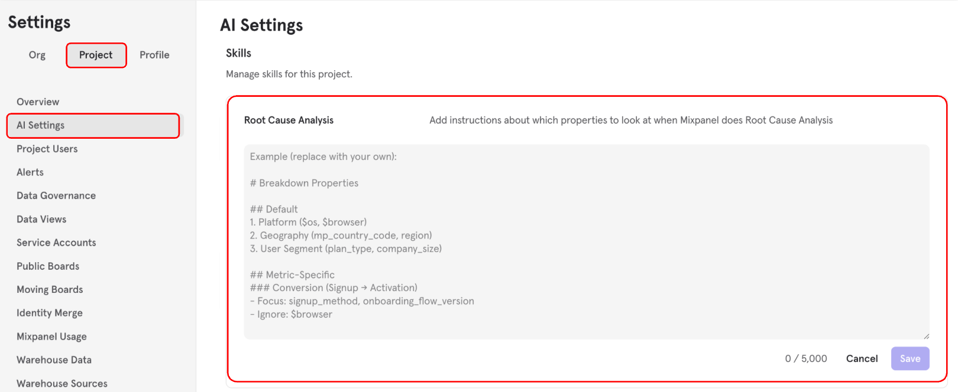This screenshot has height=392, width=958.
Task: Open Data Views settings
Action: pyautogui.click(x=41, y=219)
